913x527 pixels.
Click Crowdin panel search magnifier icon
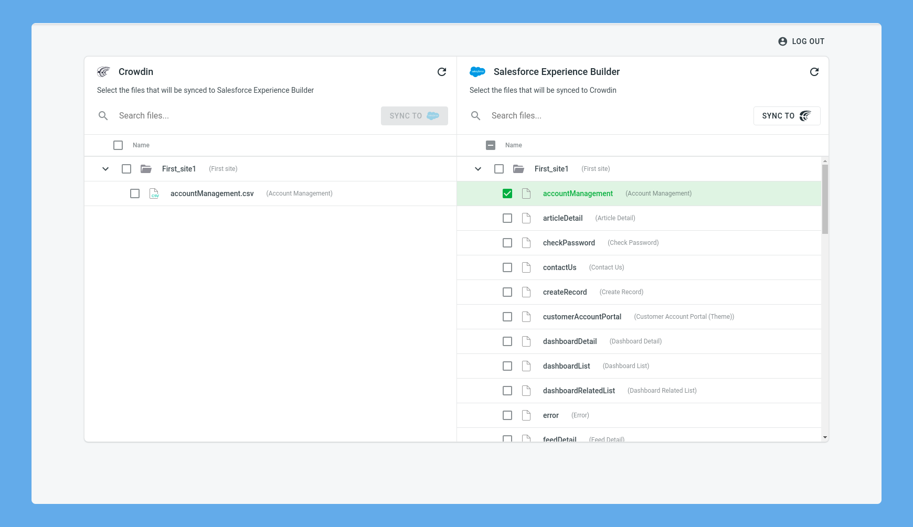point(103,116)
